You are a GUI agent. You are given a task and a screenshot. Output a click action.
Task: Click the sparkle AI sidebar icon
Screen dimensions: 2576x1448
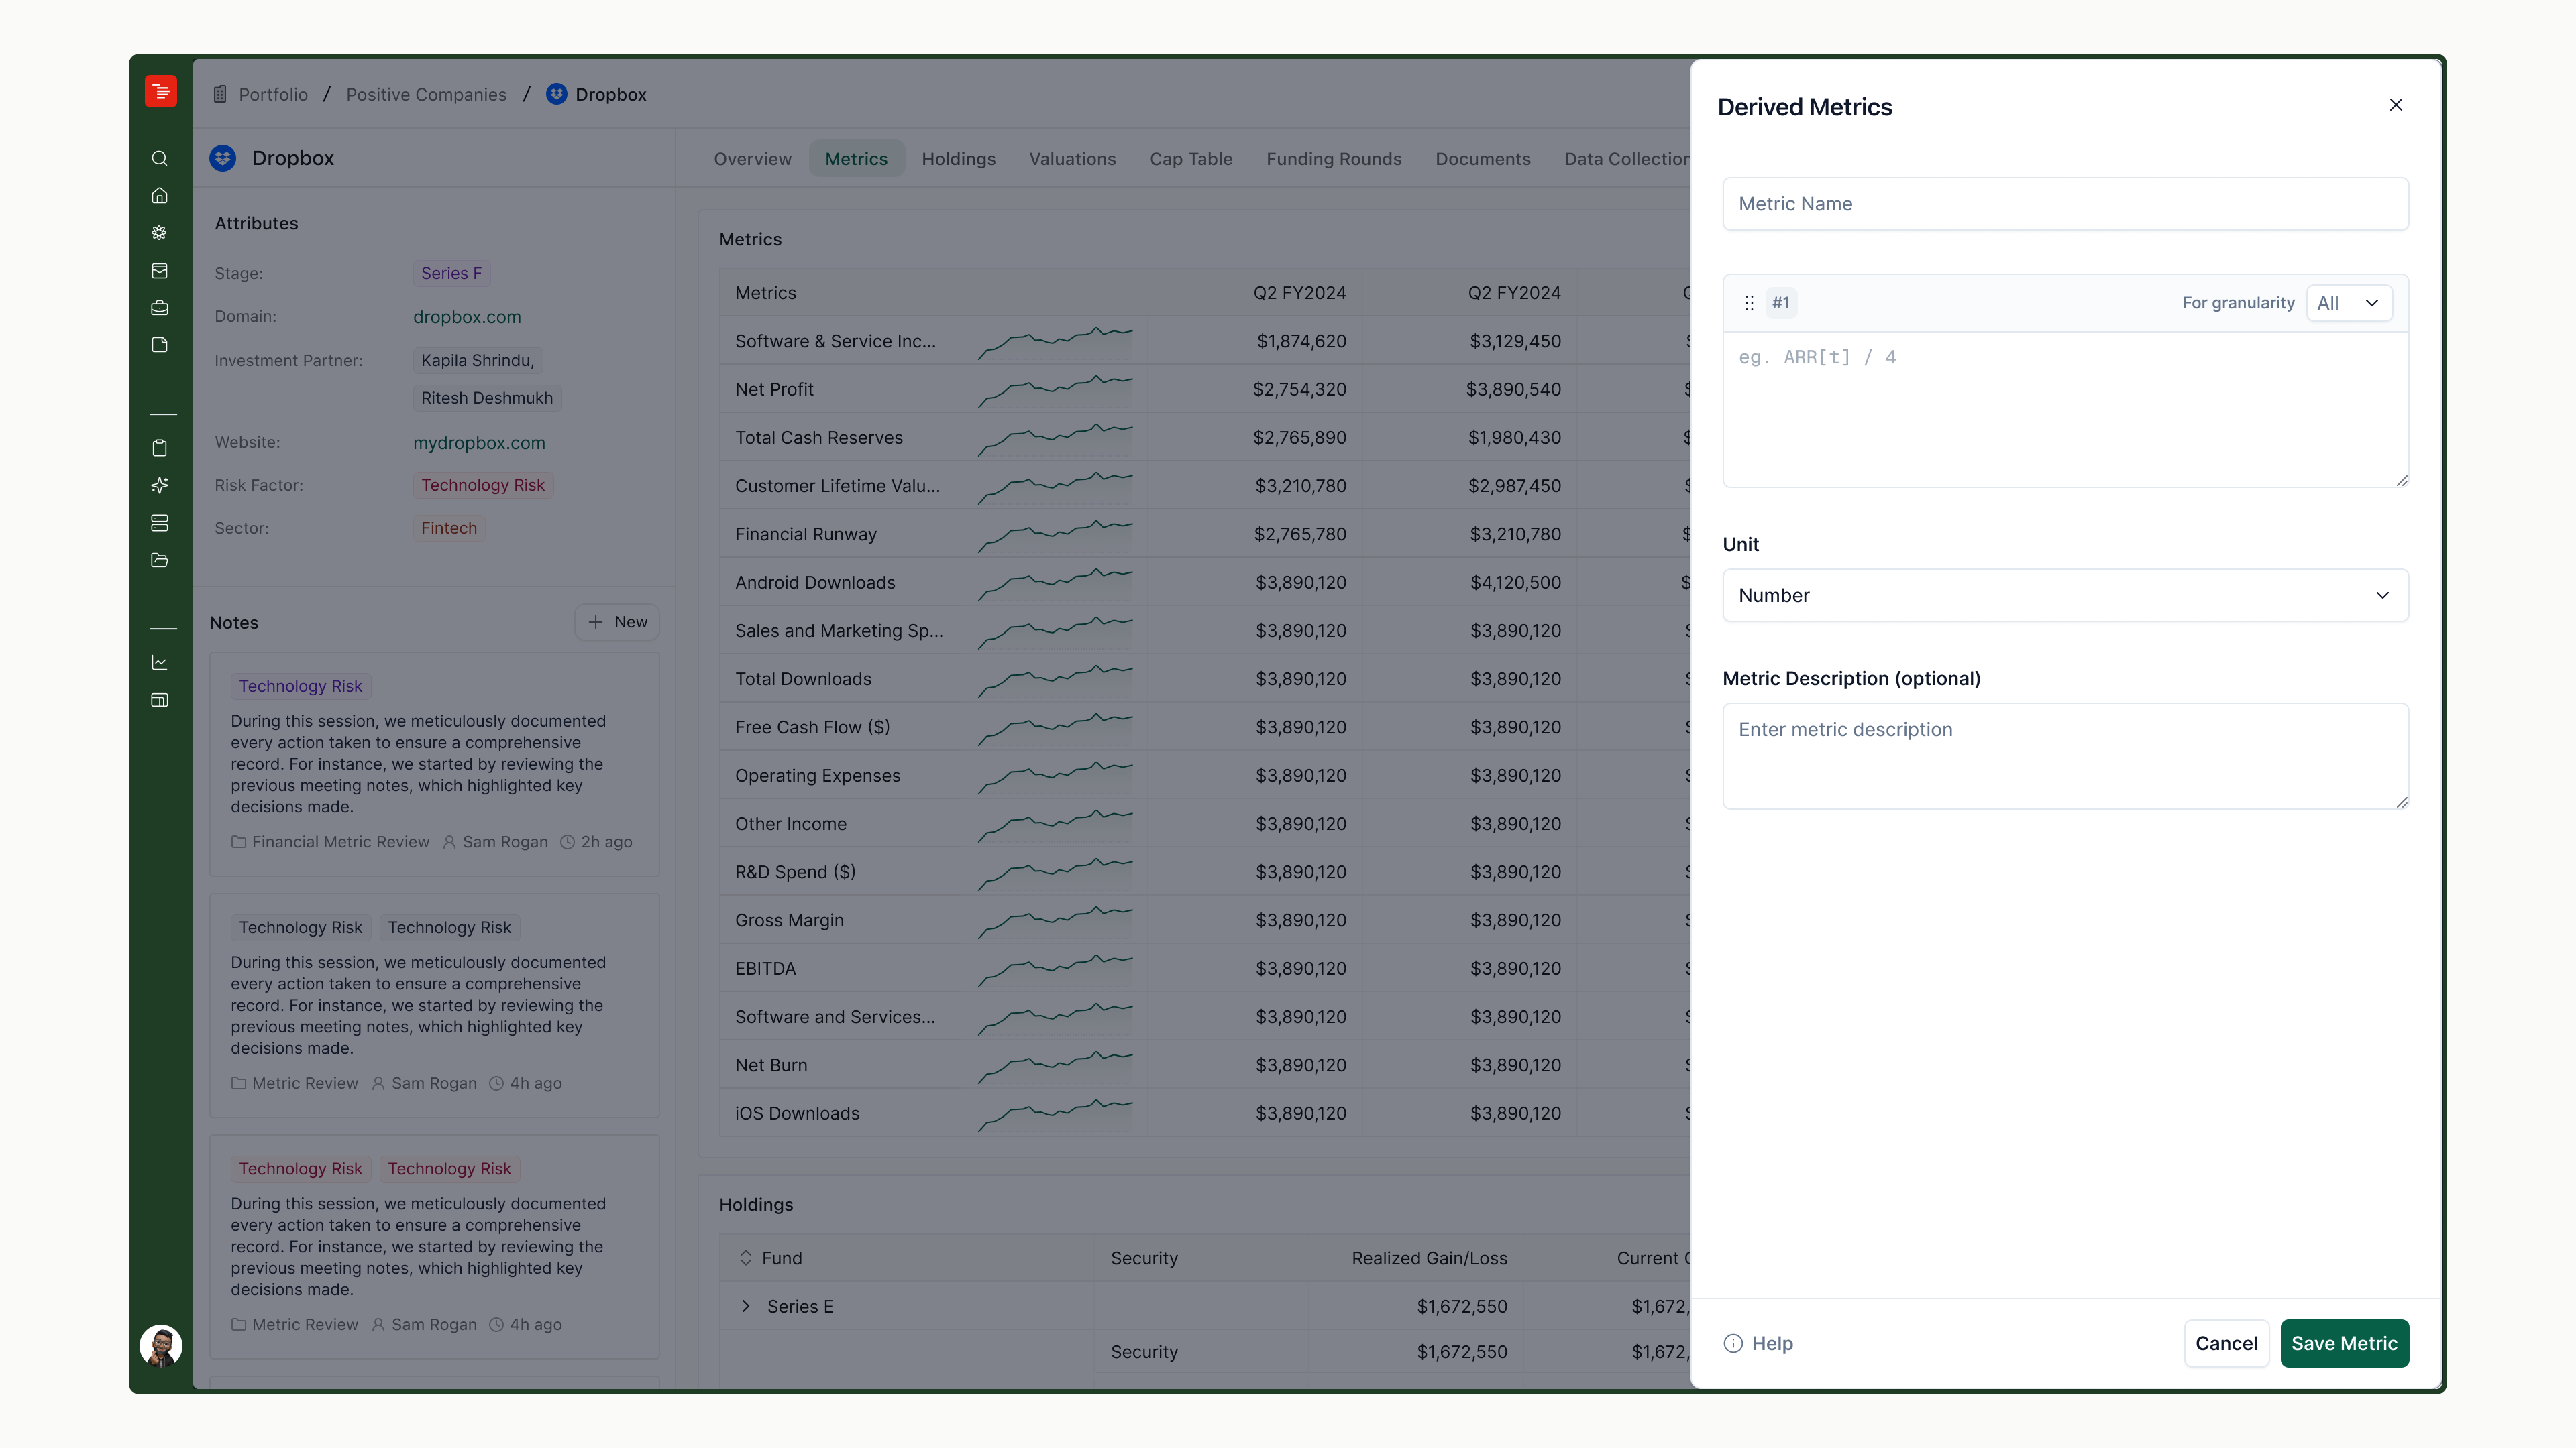coord(159,485)
